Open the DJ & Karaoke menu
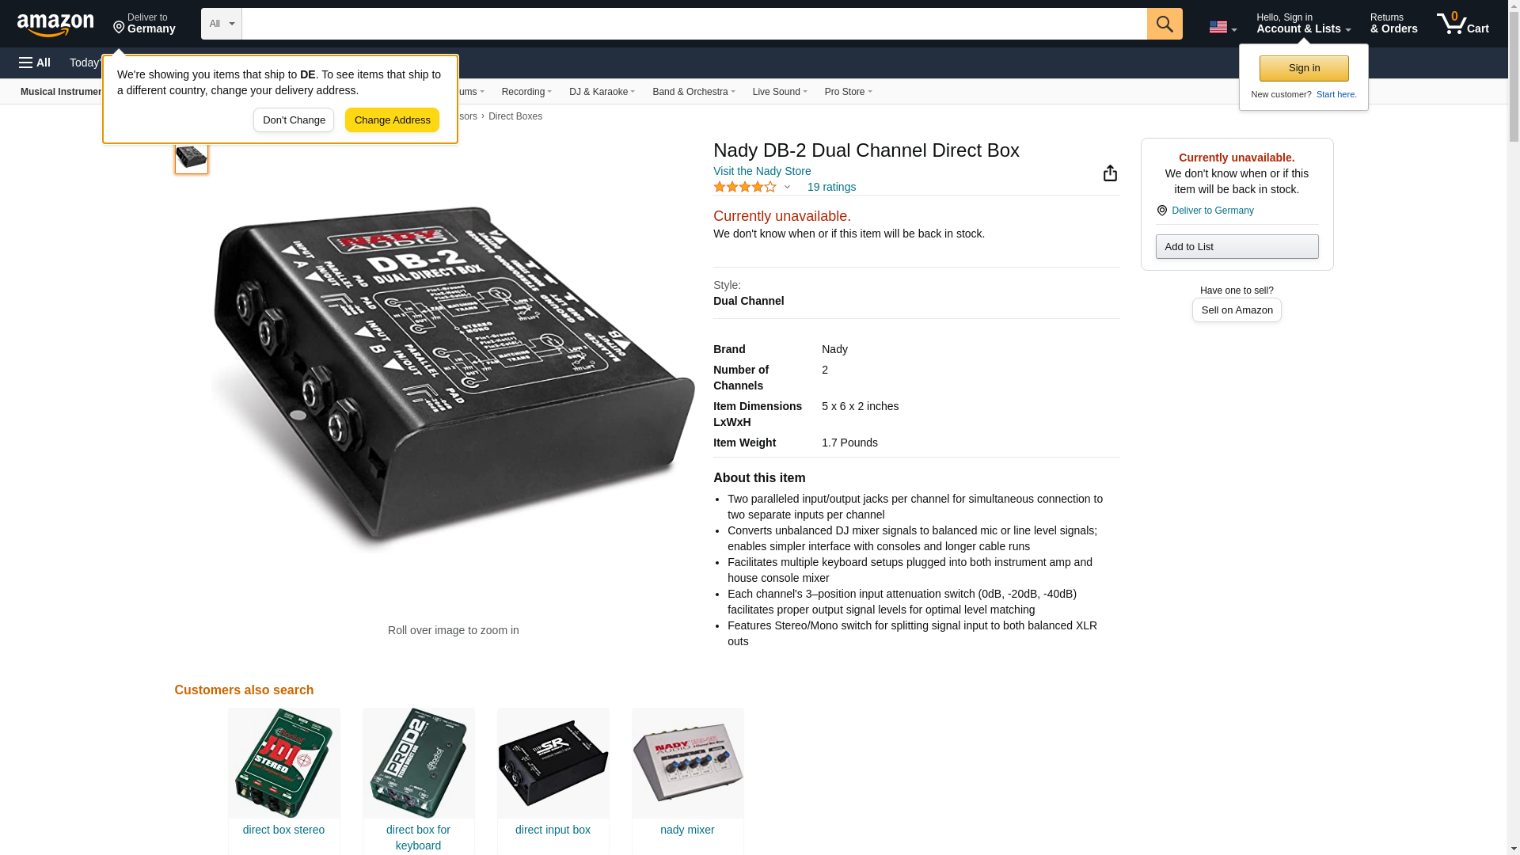Screen dimensions: 1520x855 (602, 92)
